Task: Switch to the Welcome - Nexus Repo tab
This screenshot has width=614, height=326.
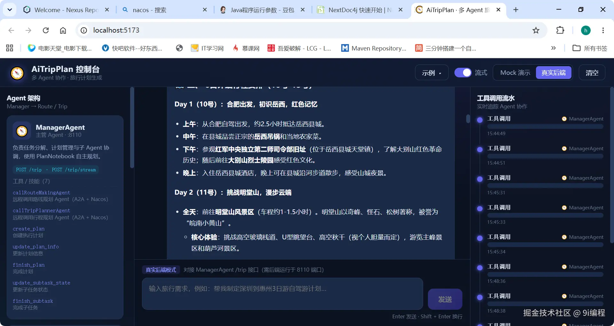Action: pyautogui.click(x=66, y=10)
